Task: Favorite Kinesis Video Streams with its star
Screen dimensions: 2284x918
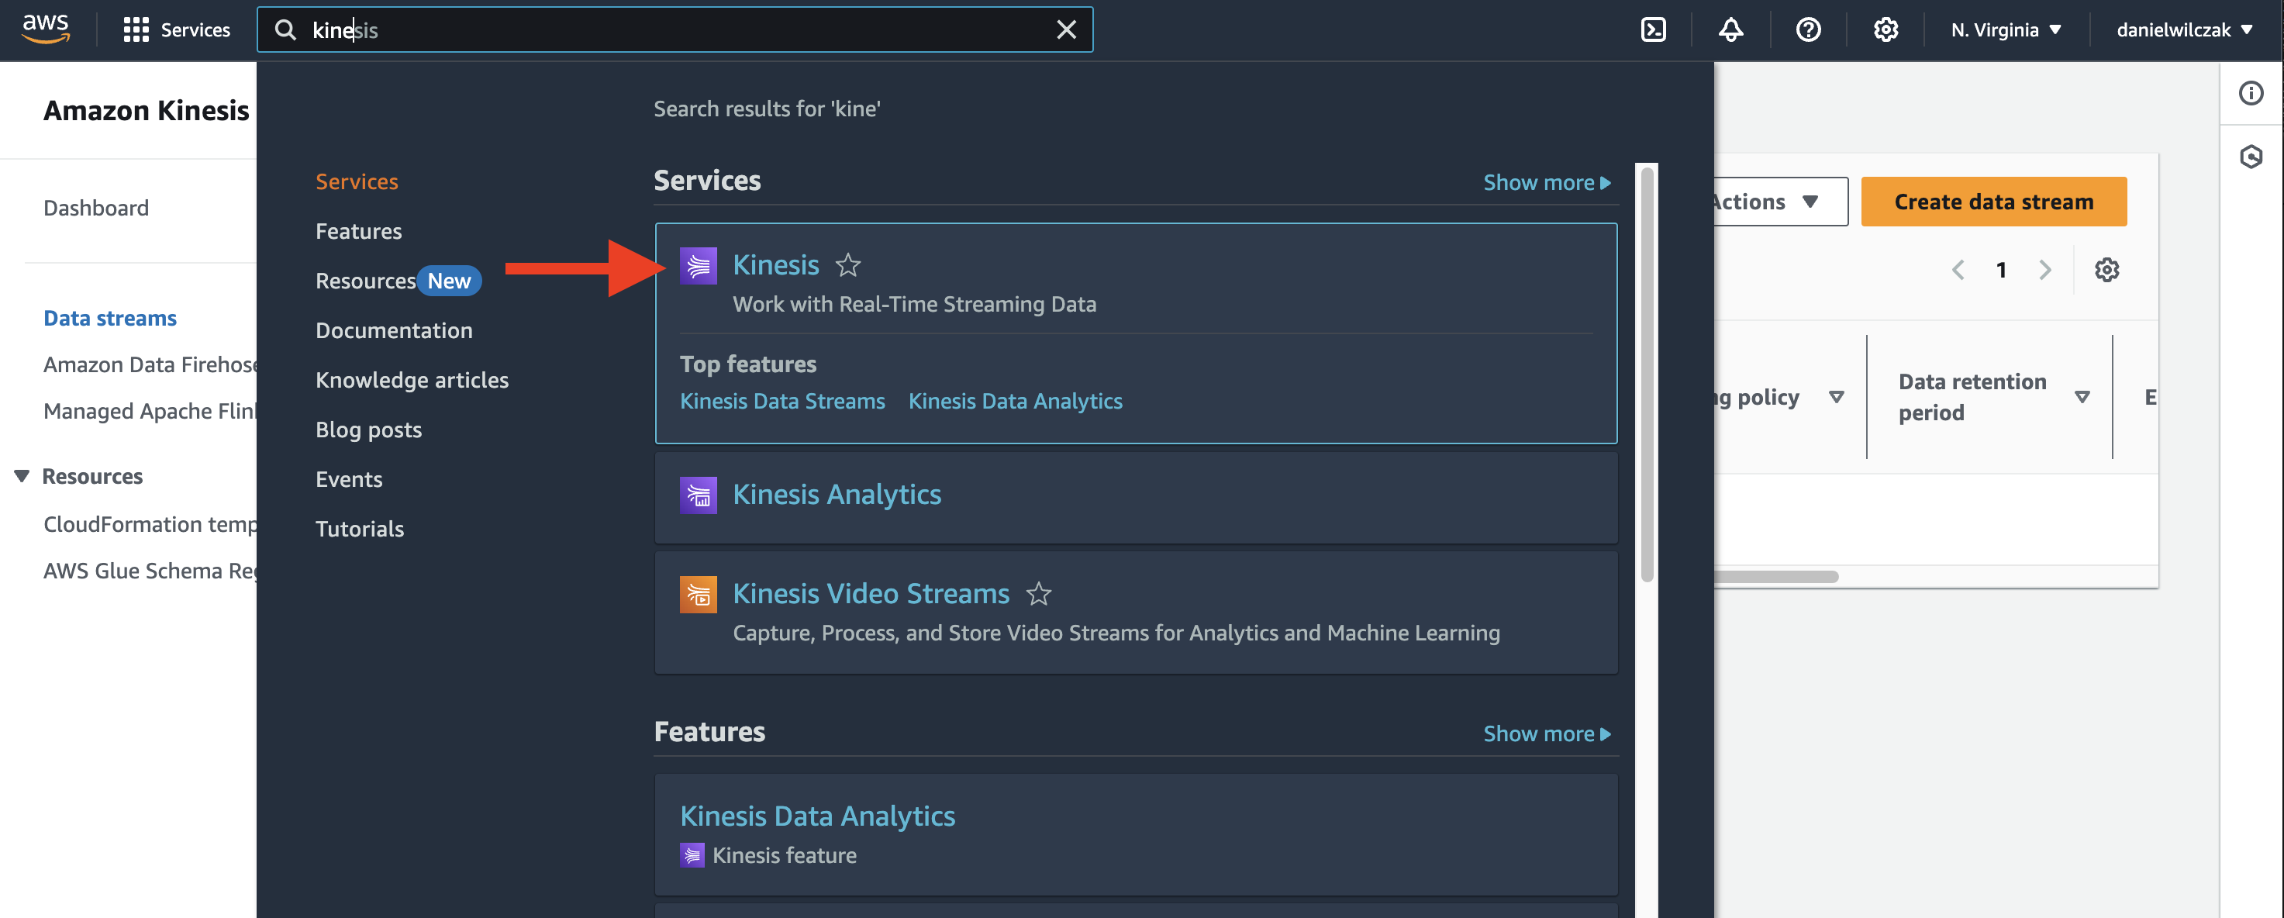Action: point(1038,594)
